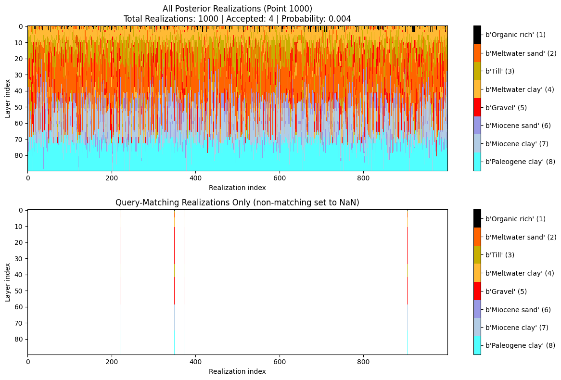Select the Meltwater sand swatch in top colorbar
The height and width of the screenshot is (380, 561).
477,53
